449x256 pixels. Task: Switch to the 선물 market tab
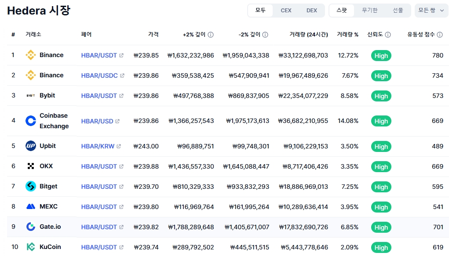coord(398,10)
